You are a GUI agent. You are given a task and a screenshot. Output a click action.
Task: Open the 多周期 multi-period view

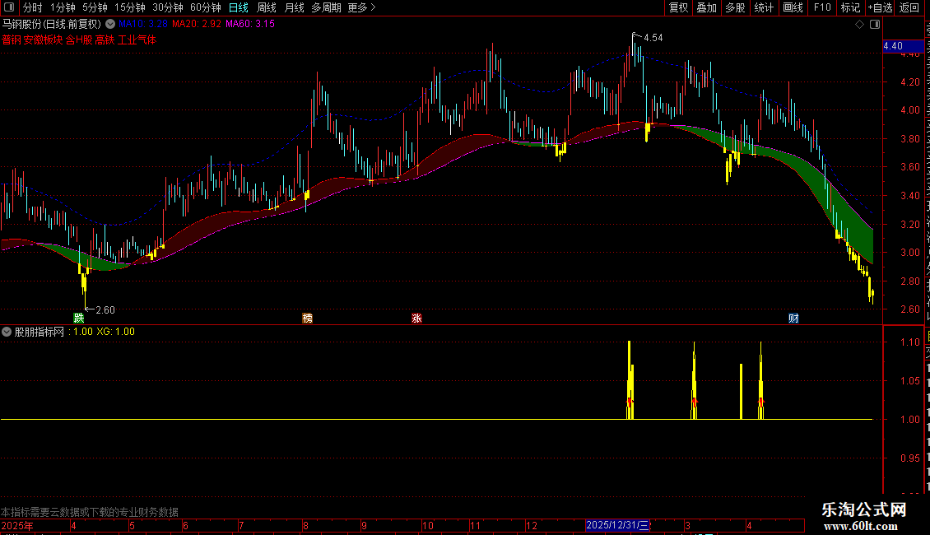click(326, 7)
